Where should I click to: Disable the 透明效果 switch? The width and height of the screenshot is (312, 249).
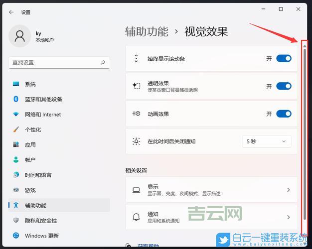[x=284, y=86]
